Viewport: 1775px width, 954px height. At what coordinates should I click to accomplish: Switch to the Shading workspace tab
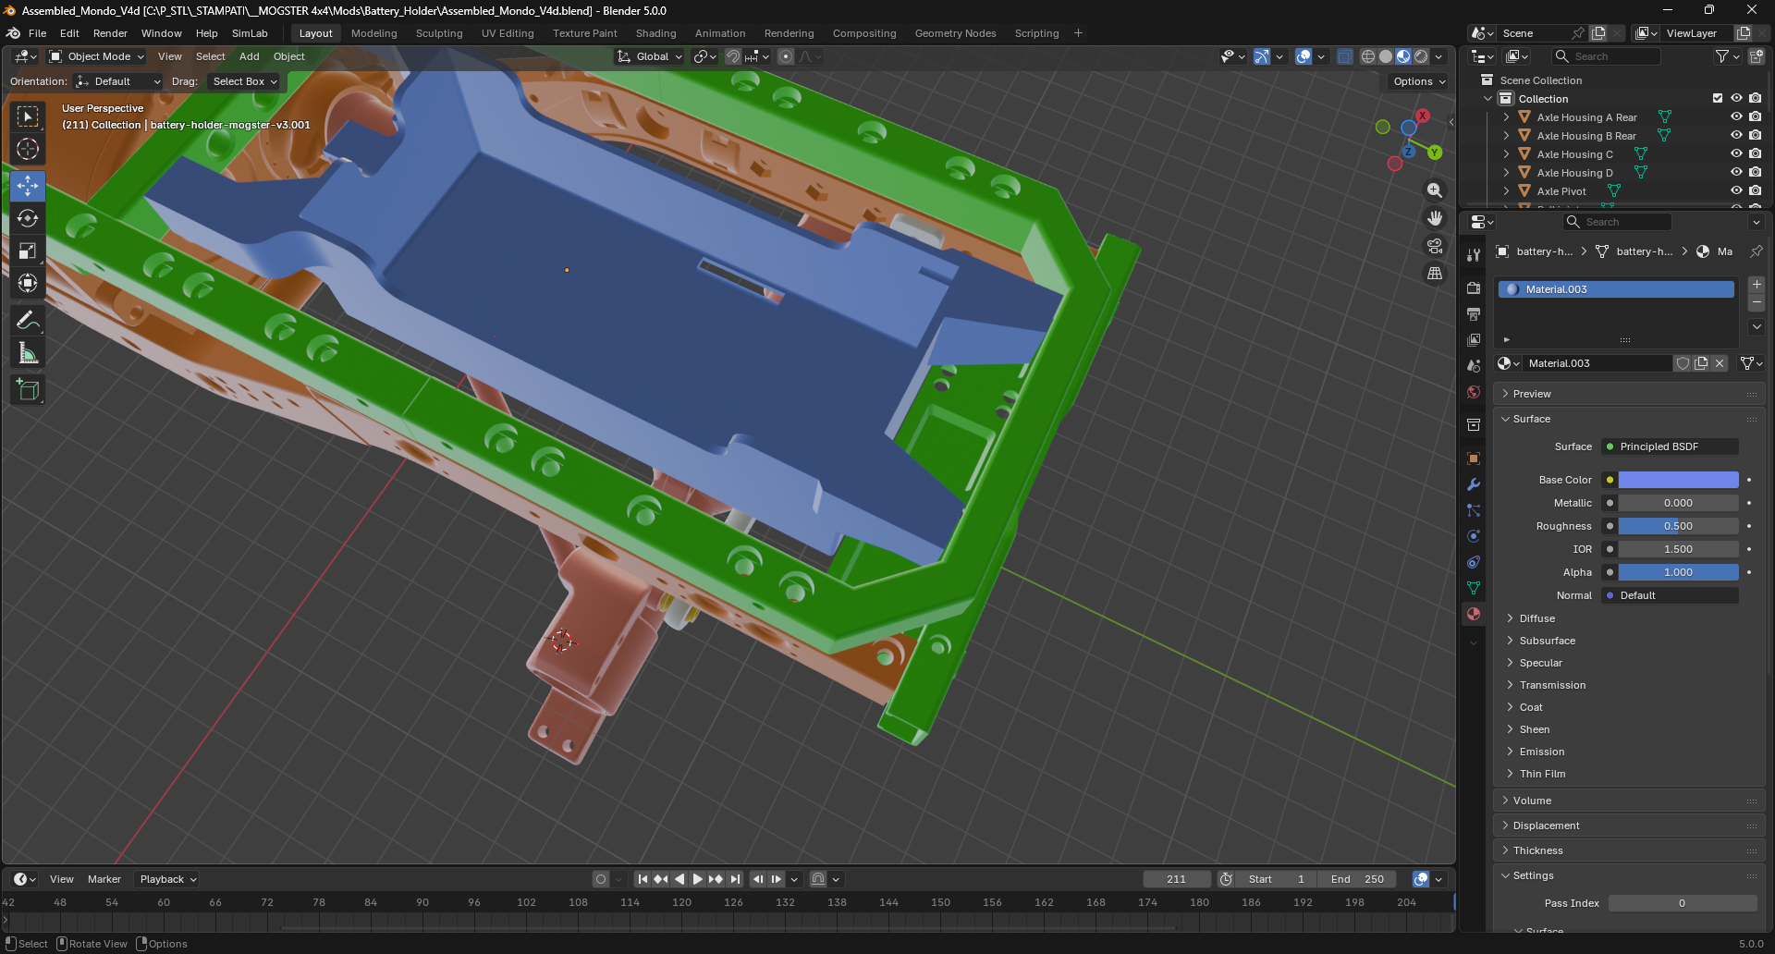(x=655, y=33)
